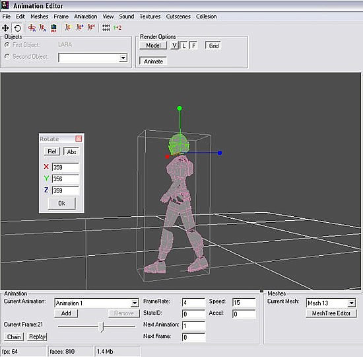Click the Accel input field

pos(244,314)
